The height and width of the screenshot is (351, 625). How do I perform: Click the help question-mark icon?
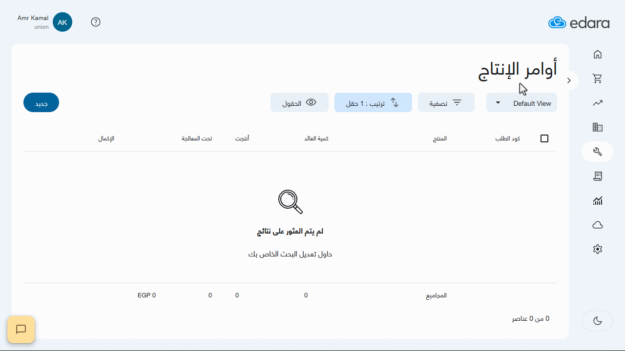(x=96, y=22)
